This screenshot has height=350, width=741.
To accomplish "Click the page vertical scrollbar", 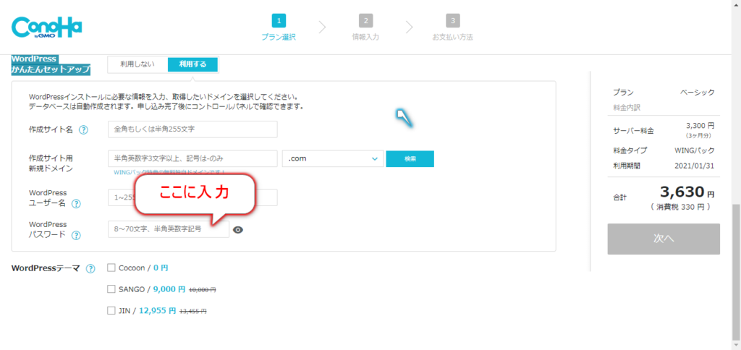I will pyautogui.click(x=736, y=272).
